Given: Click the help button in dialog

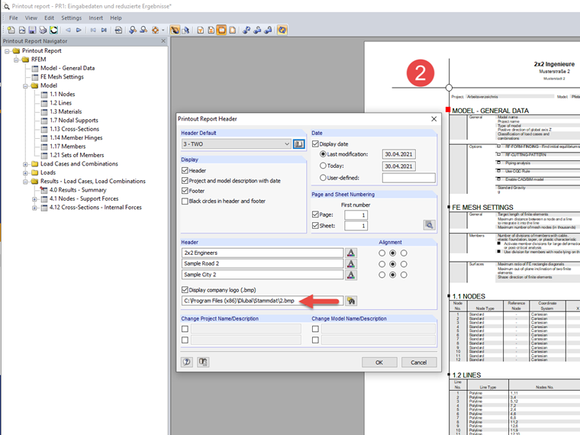Looking at the screenshot, I should 187,362.
